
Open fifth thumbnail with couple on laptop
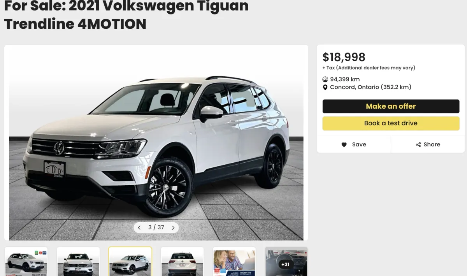point(235,262)
